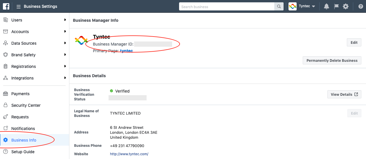Click the Business Info gear icon
Viewport: 366px width, 159px height.
6,140
